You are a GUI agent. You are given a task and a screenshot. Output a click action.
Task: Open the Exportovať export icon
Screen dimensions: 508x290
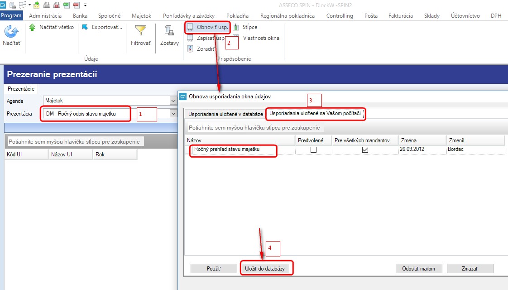click(85, 27)
